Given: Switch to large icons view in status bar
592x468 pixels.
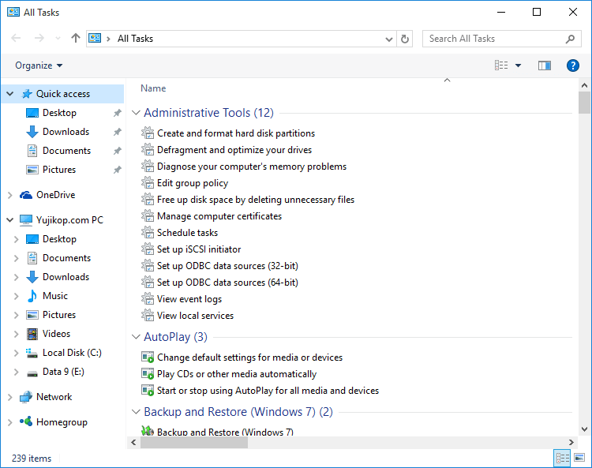Looking at the screenshot, I should pyautogui.click(x=579, y=459).
